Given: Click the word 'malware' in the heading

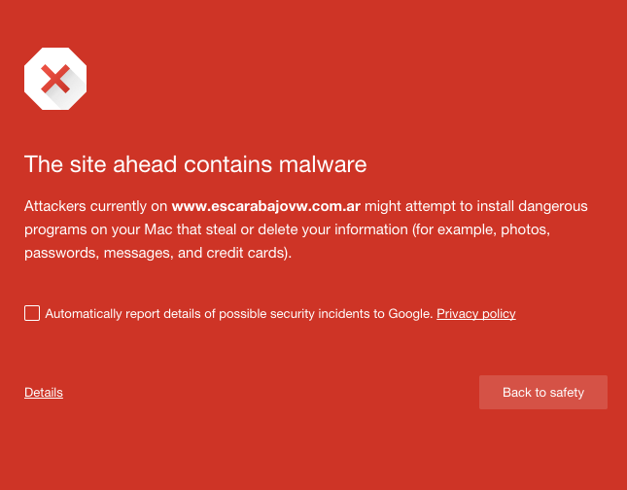Looking at the screenshot, I should click(x=323, y=164).
